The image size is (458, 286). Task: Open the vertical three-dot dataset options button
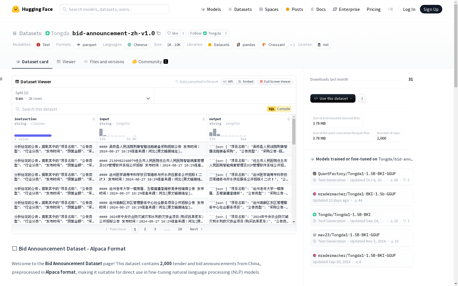[x=362, y=98]
